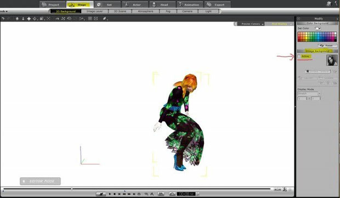Open the Tools menu dropdown

click(4, 12)
